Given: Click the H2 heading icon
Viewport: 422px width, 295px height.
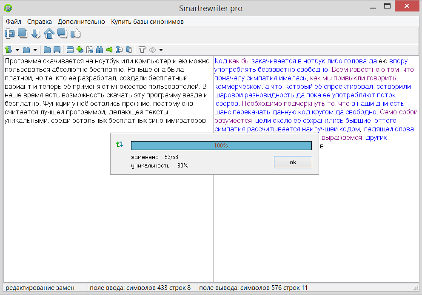Looking at the screenshot, I should pos(90,50).
